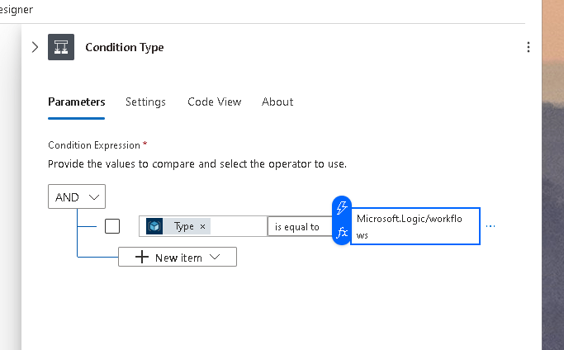Click the Type token icon

tap(154, 226)
